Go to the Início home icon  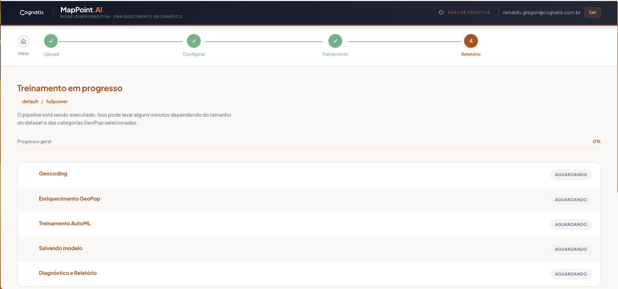coord(23,41)
